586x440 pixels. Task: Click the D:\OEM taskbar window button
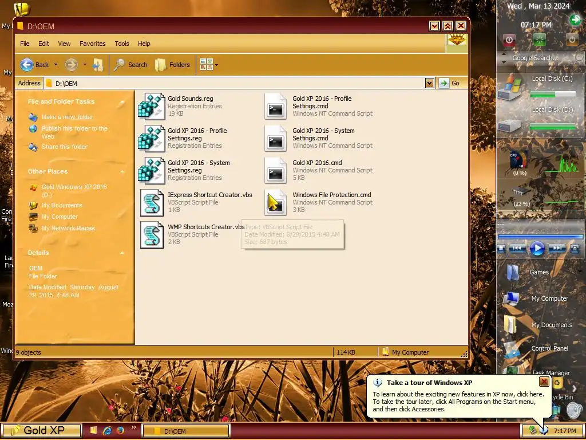click(x=186, y=431)
